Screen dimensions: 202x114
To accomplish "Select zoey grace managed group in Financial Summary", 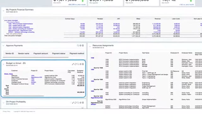I will coord(11,20).
